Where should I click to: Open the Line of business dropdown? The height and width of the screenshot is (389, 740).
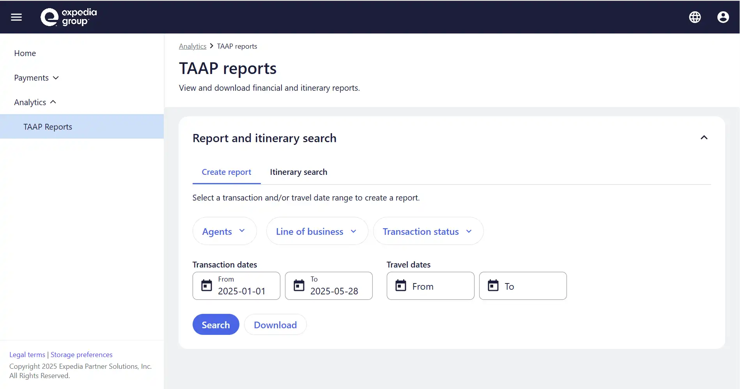click(x=317, y=231)
